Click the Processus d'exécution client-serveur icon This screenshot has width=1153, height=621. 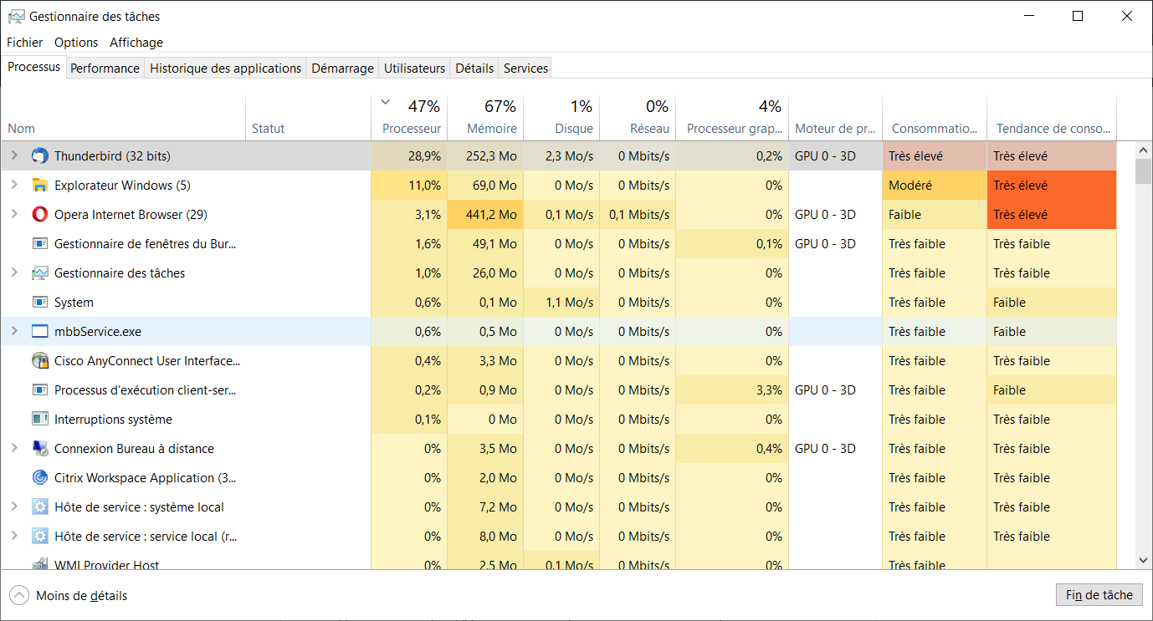point(39,390)
